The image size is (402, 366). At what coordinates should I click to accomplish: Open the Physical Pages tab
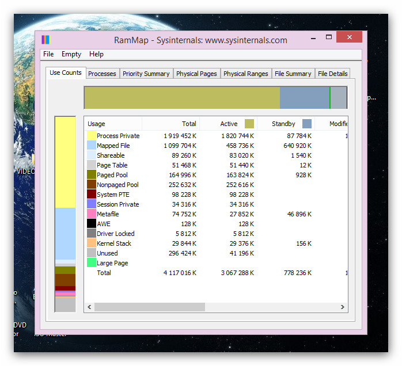tap(196, 74)
